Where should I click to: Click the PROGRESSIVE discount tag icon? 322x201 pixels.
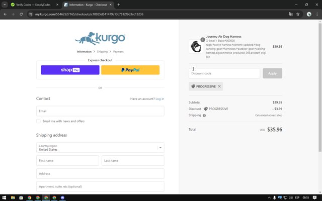pyautogui.click(x=193, y=86)
